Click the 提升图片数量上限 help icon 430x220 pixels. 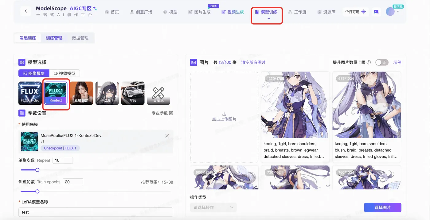click(x=369, y=63)
